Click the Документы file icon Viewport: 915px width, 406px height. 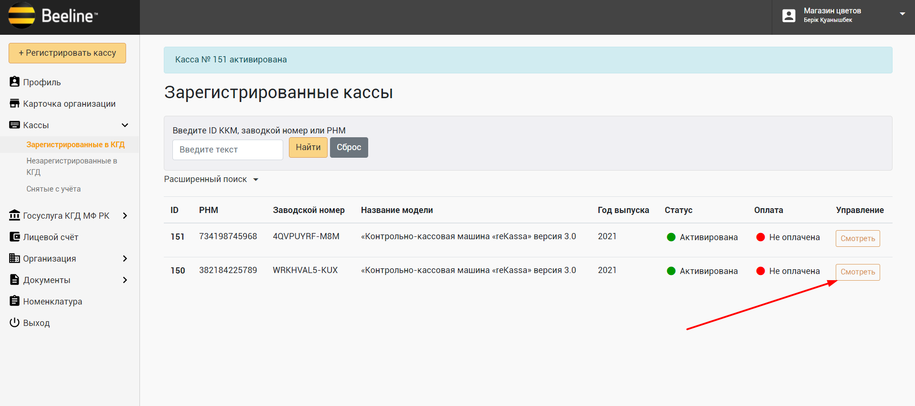14,280
